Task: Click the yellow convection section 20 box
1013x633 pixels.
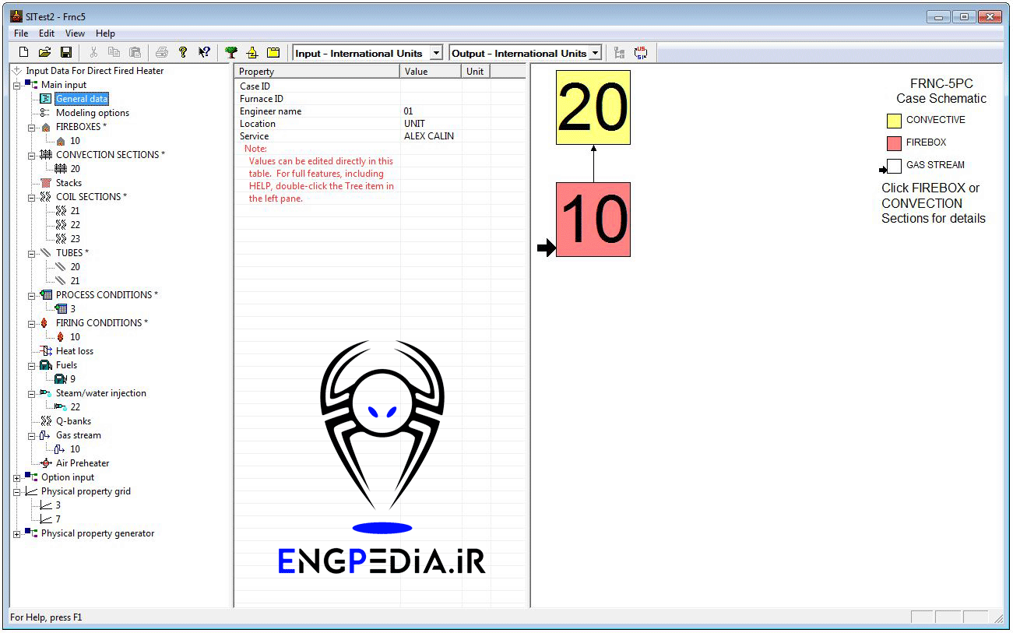Action: coord(593,107)
